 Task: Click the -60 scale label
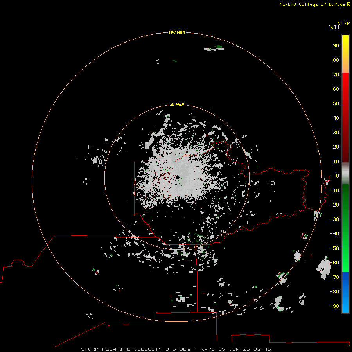334,263
